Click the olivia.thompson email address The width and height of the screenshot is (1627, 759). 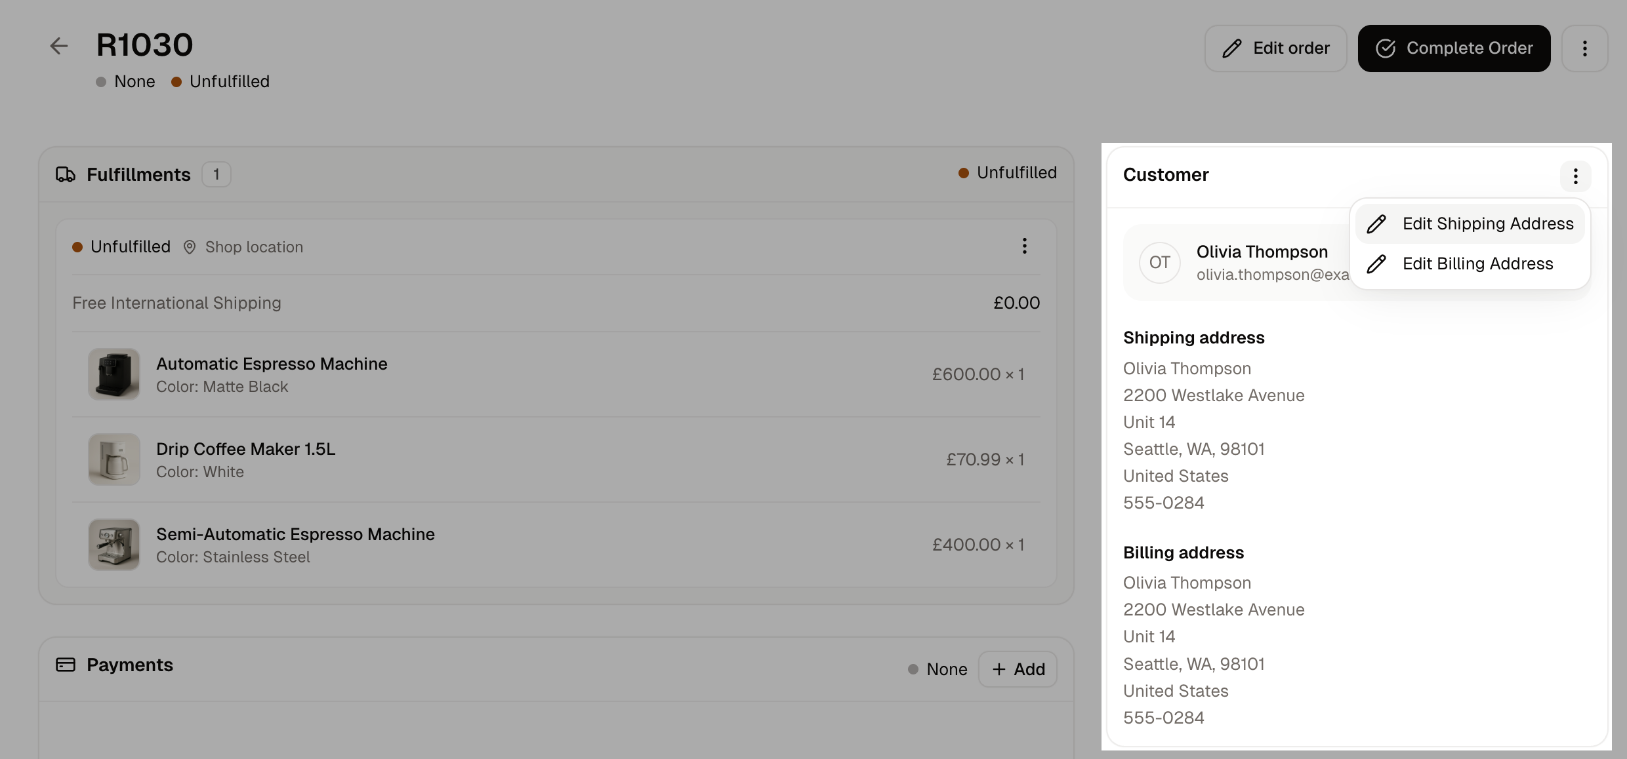[x=1273, y=275]
